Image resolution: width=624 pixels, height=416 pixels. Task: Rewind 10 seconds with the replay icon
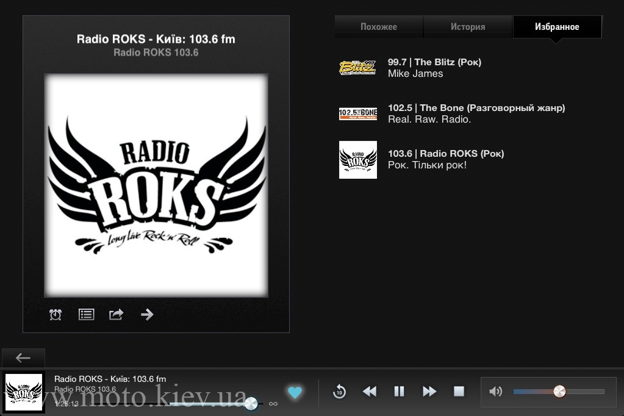pos(339,392)
